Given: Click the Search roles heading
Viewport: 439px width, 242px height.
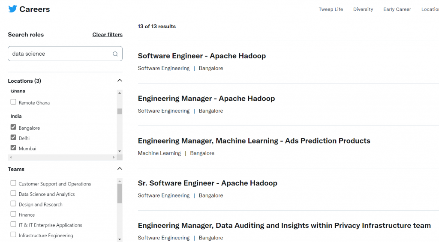Looking at the screenshot, I should point(26,35).
